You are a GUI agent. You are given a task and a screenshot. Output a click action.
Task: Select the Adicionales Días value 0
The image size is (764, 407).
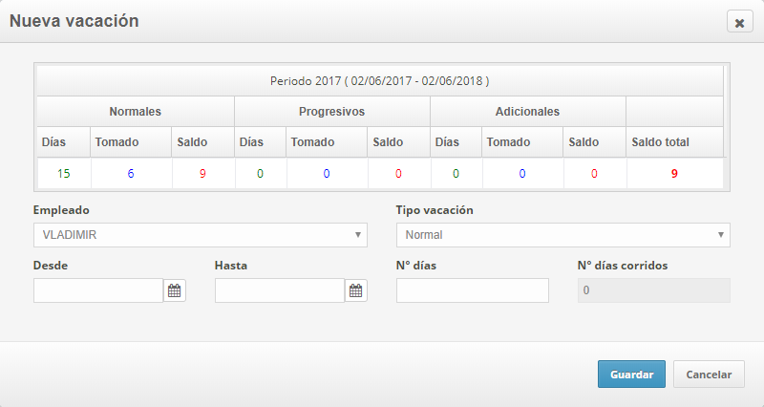click(456, 174)
